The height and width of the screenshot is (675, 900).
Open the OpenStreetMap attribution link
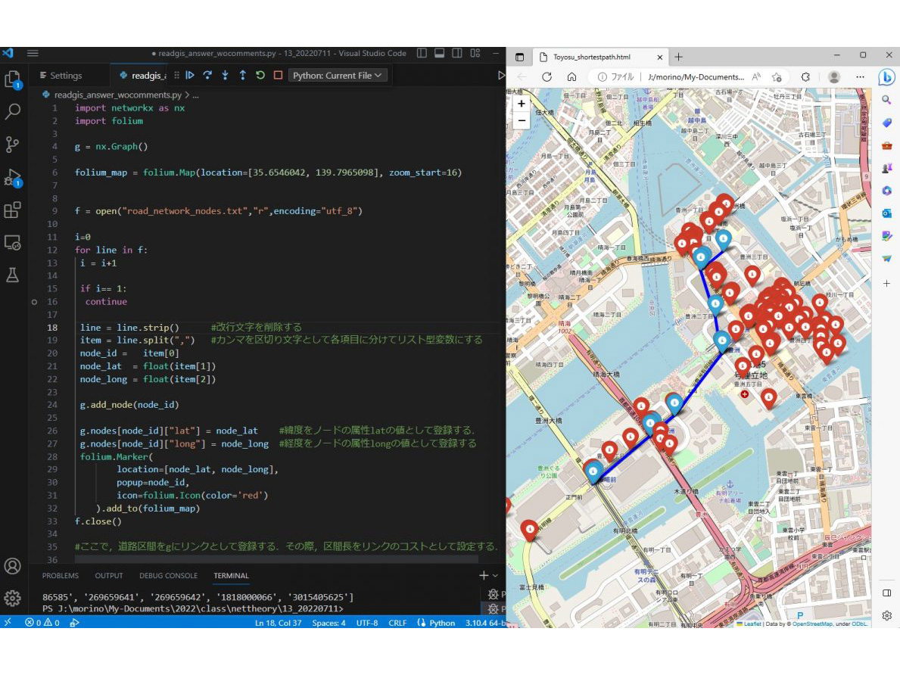point(812,624)
